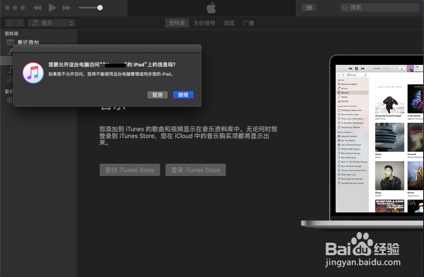Go forward with the right arrow

click(x=20, y=23)
